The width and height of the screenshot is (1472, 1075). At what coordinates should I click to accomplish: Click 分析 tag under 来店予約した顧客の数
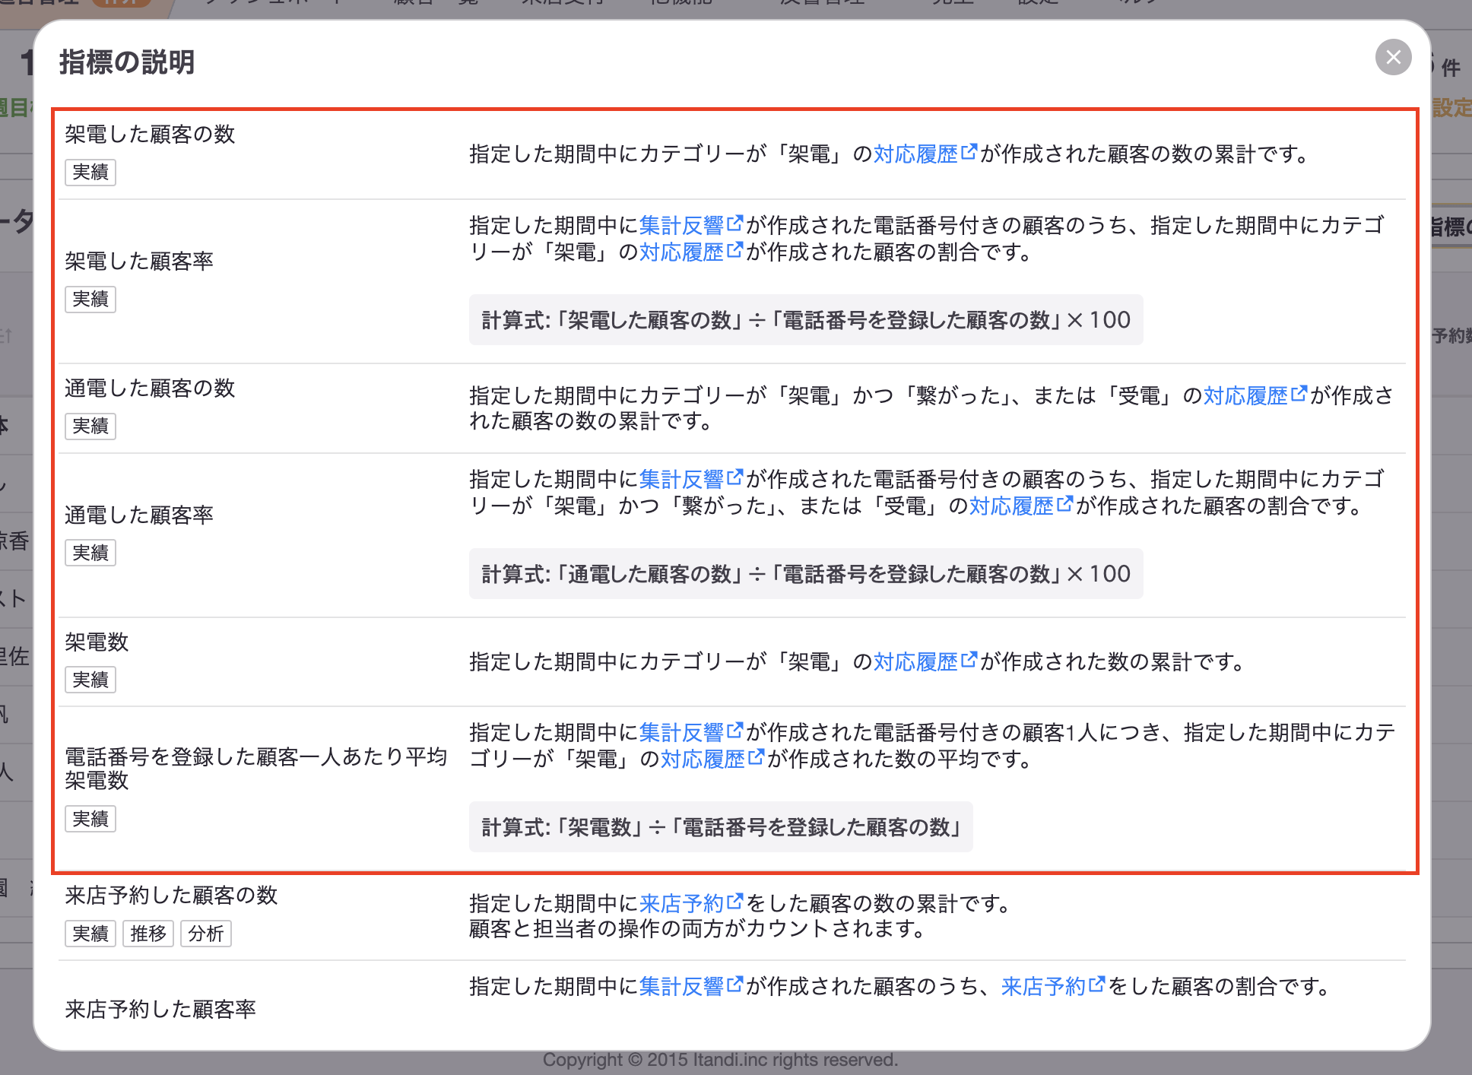pos(206,933)
